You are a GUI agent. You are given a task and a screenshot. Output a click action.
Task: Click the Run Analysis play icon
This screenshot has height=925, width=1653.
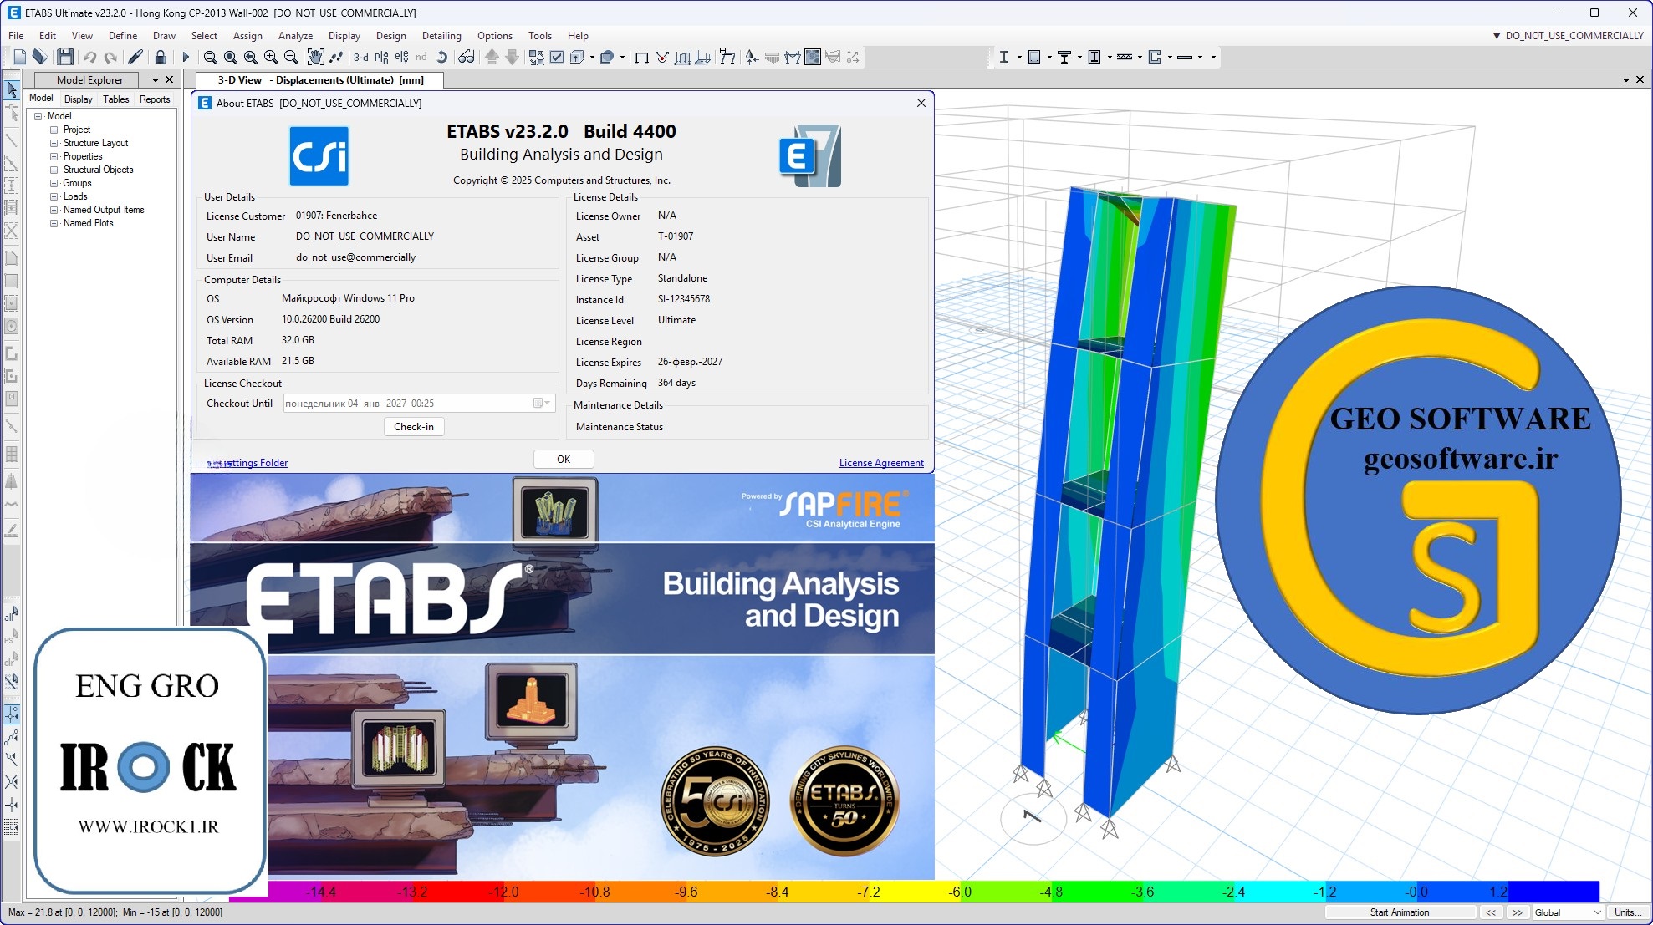(x=186, y=57)
